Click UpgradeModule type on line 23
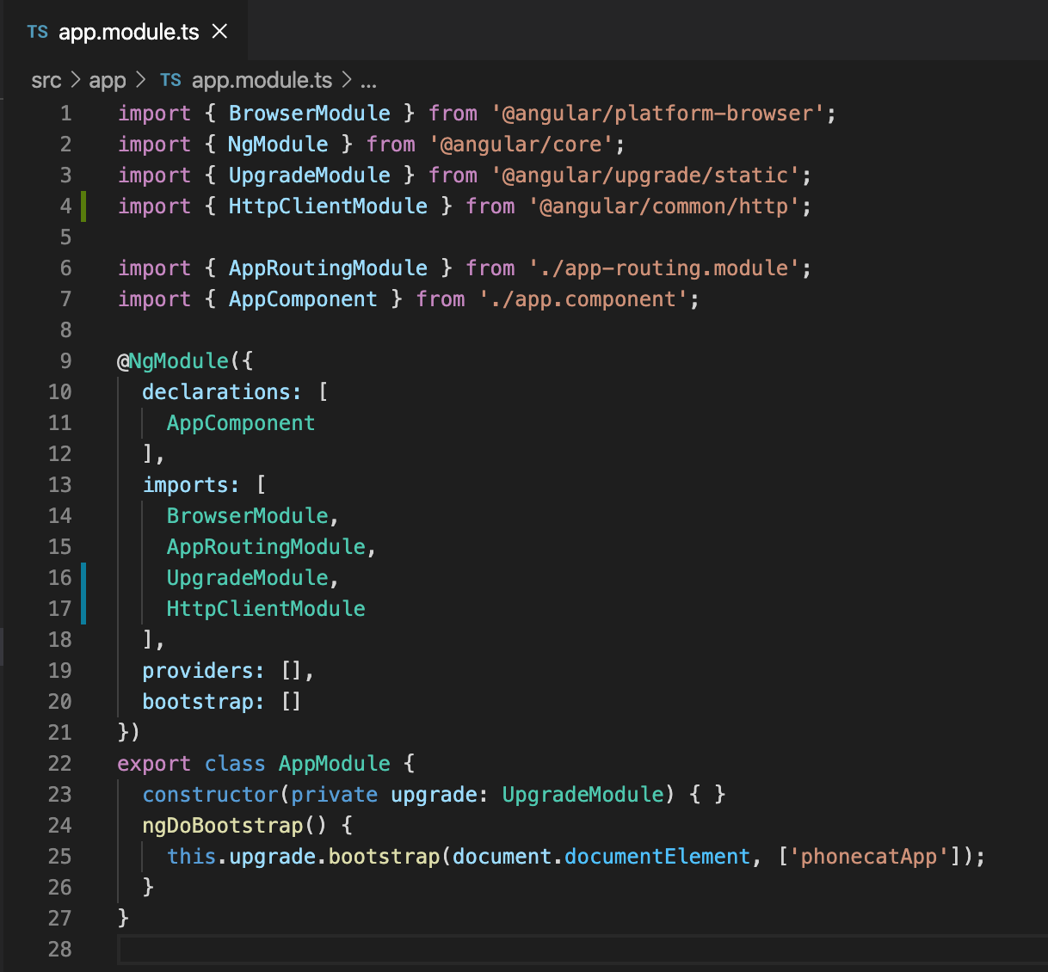 (x=583, y=795)
